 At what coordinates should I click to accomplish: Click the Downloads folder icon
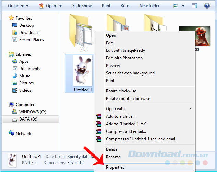[x=15, y=32]
